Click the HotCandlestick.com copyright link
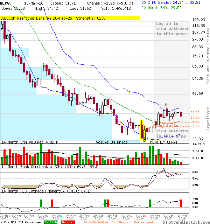Viewport: 210px width, 224px height. click(190, 222)
